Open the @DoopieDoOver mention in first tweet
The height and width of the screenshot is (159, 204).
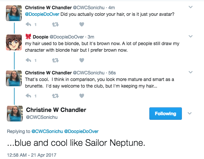(x=42, y=14)
